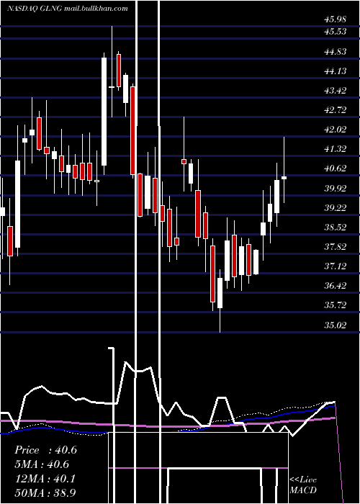Click the 37.82 price axis label

click(x=336, y=246)
